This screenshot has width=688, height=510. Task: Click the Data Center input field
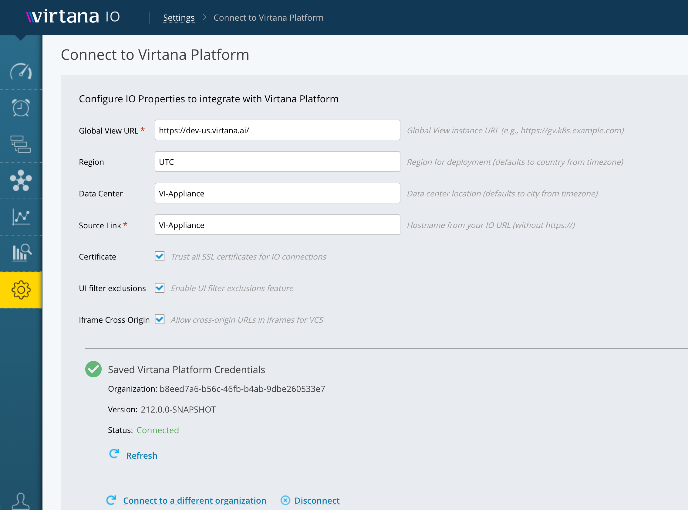[x=277, y=193]
